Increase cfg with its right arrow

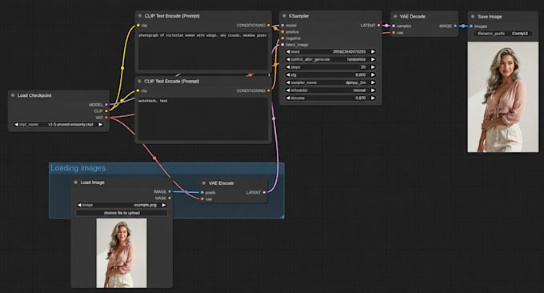click(x=373, y=74)
